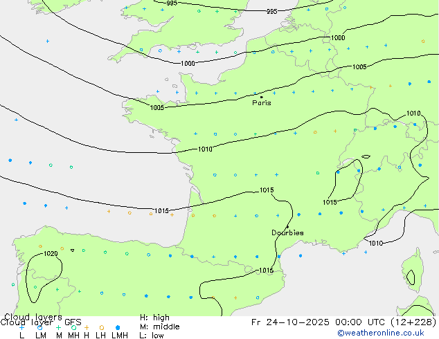Click the 1015 isobar label near the Pyrenees
Viewport: 439px width, 339px height.
point(267,271)
